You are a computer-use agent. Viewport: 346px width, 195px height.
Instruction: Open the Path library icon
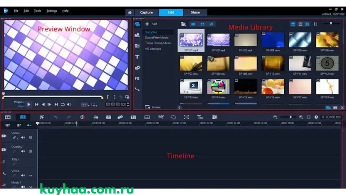[x=137, y=89]
